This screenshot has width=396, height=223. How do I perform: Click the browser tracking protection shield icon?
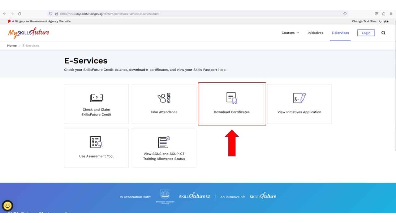[x=51, y=14]
